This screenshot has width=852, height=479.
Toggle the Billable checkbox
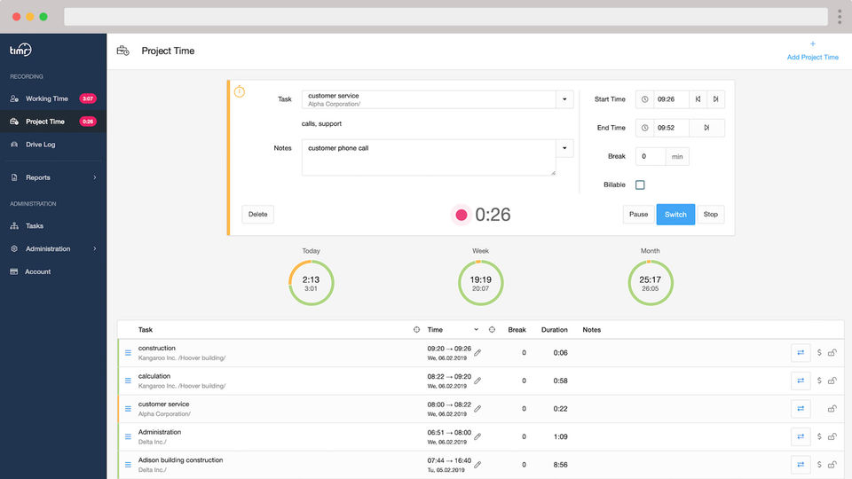[x=640, y=185]
